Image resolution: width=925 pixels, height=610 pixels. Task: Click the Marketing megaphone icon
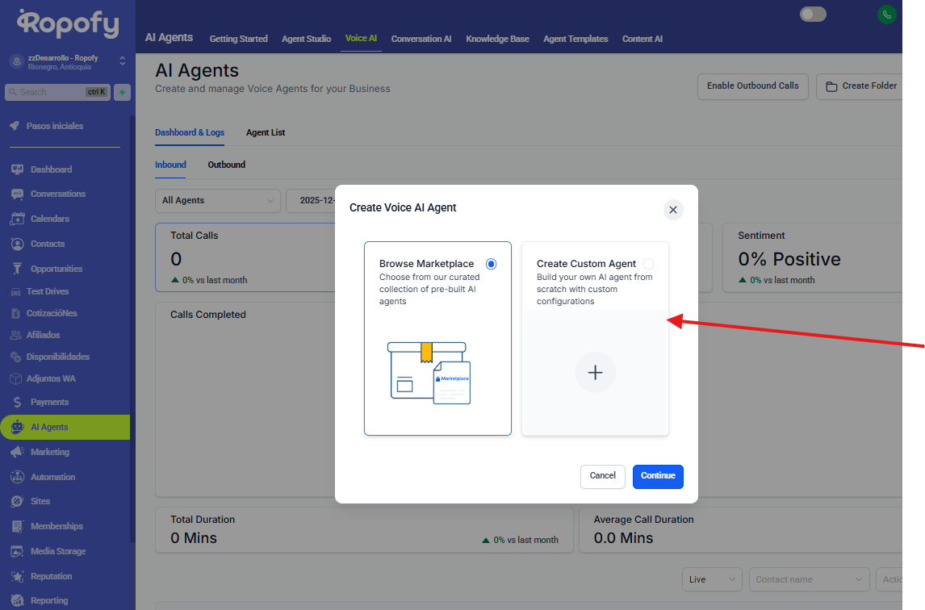pos(17,452)
